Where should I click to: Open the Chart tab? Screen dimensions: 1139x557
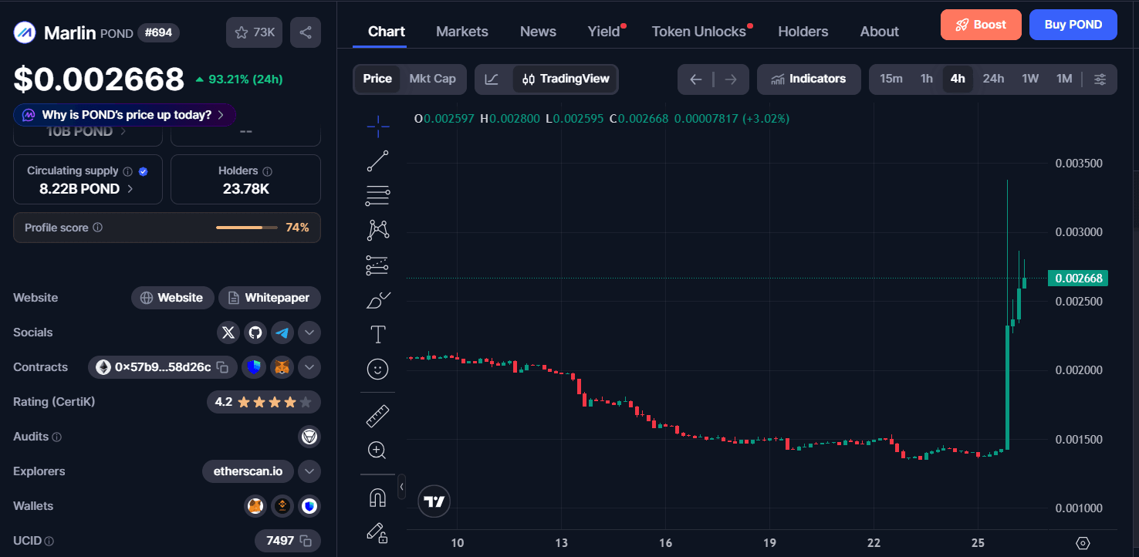(x=387, y=32)
